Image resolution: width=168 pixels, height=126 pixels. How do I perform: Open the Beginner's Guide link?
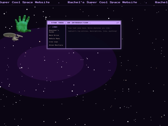tap(54, 31)
